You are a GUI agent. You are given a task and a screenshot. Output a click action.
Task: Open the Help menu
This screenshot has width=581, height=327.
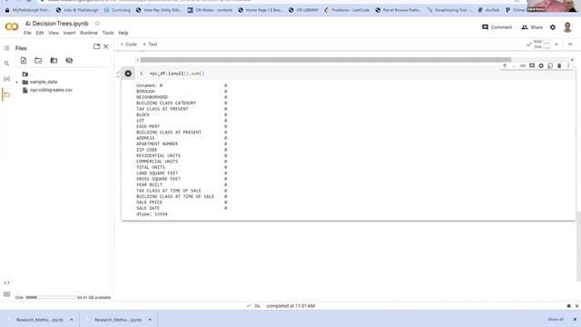coord(123,33)
